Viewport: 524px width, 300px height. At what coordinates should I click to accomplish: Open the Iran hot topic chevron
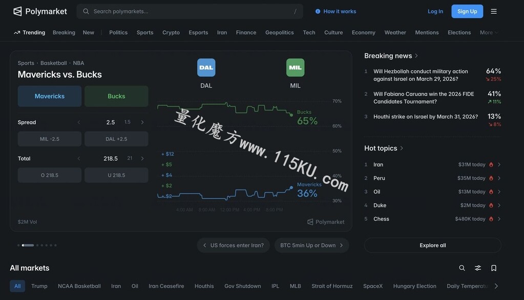tap(499, 165)
